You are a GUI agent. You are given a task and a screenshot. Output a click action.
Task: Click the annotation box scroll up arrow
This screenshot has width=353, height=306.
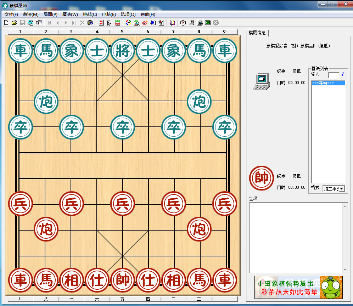[x=345, y=206]
